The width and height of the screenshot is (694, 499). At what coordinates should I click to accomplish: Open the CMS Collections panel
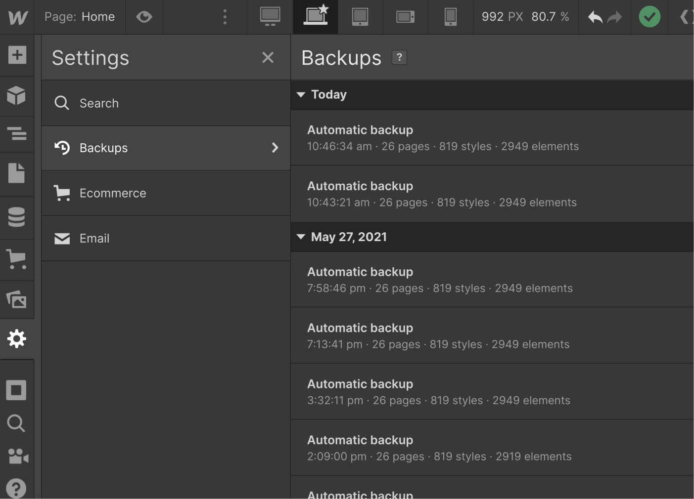click(x=17, y=217)
